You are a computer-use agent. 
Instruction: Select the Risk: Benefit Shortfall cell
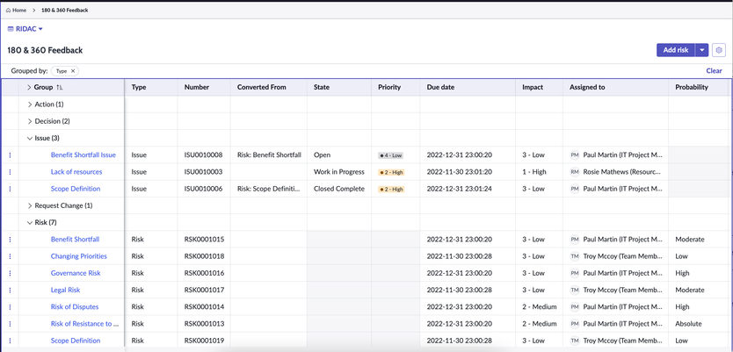(x=269, y=155)
